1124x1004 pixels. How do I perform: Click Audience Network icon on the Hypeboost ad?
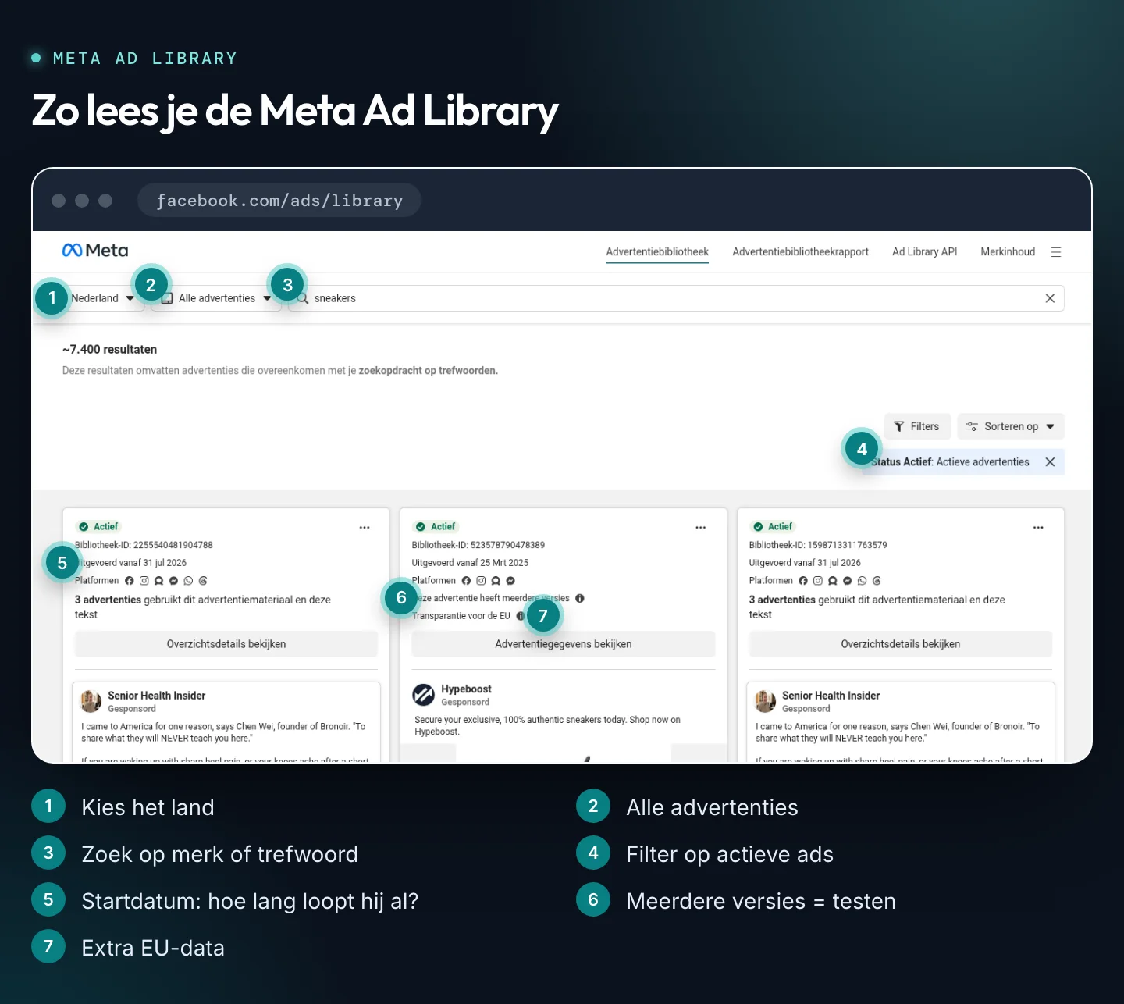click(496, 581)
